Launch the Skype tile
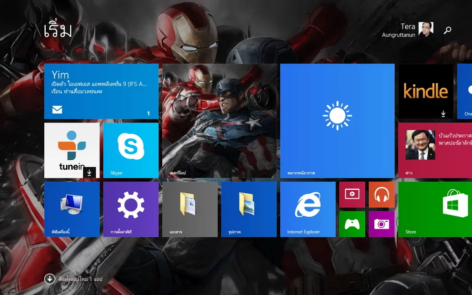 131,150
